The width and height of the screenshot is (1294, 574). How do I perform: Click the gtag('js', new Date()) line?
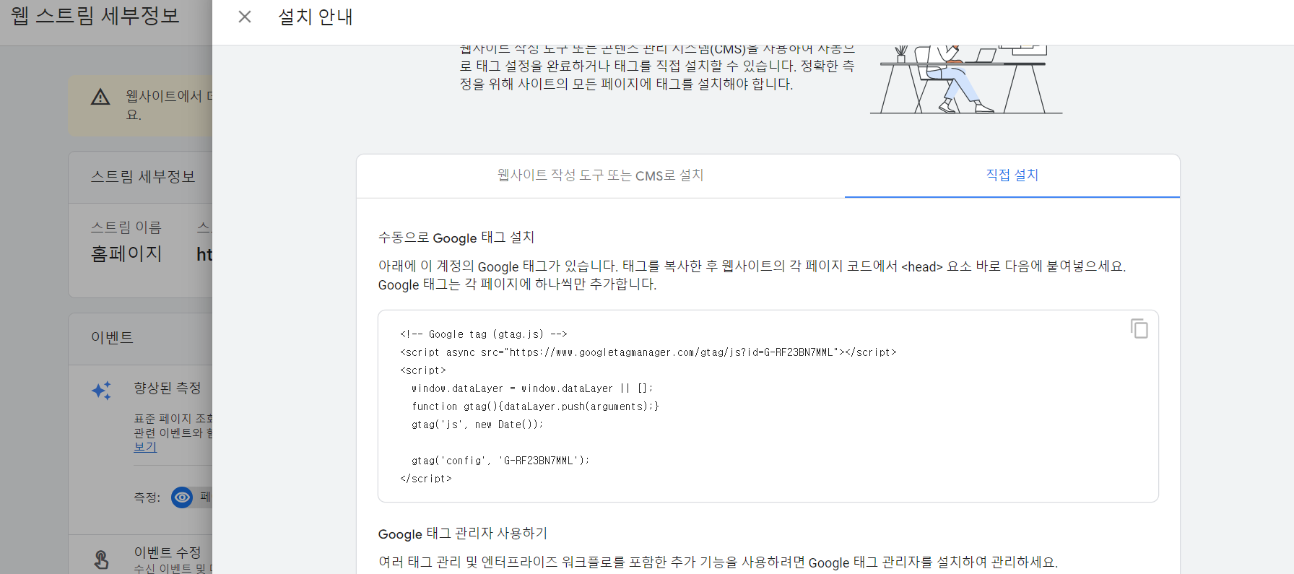click(x=477, y=425)
